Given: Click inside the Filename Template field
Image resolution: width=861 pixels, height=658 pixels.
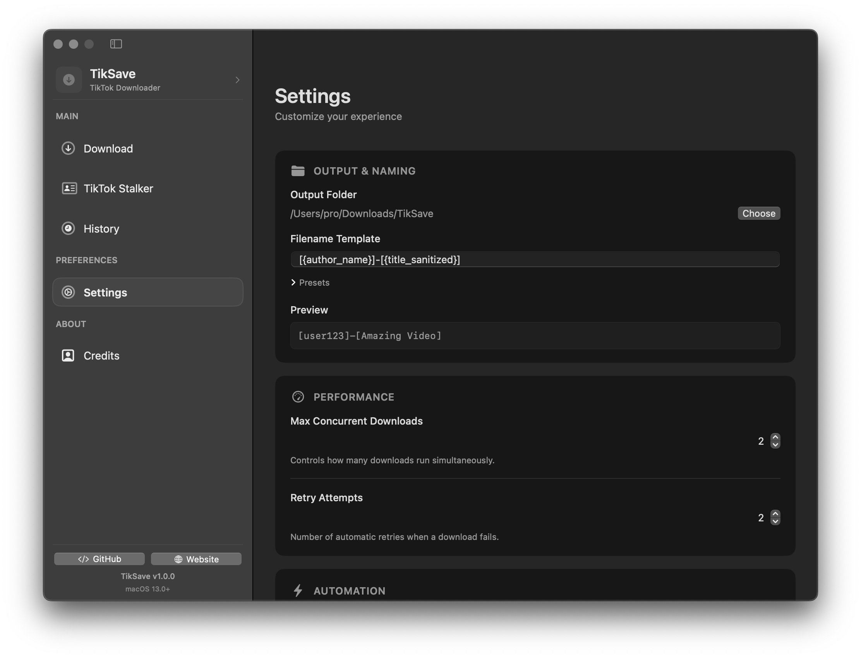Looking at the screenshot, I should 535,260.
